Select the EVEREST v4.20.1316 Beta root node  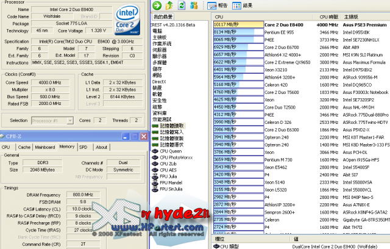click(173, 25)
